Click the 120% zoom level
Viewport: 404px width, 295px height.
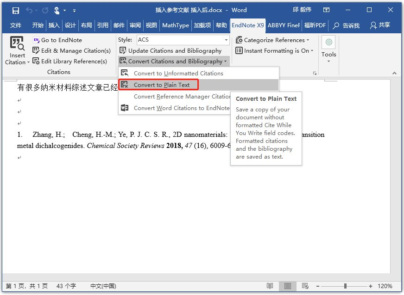385,286
